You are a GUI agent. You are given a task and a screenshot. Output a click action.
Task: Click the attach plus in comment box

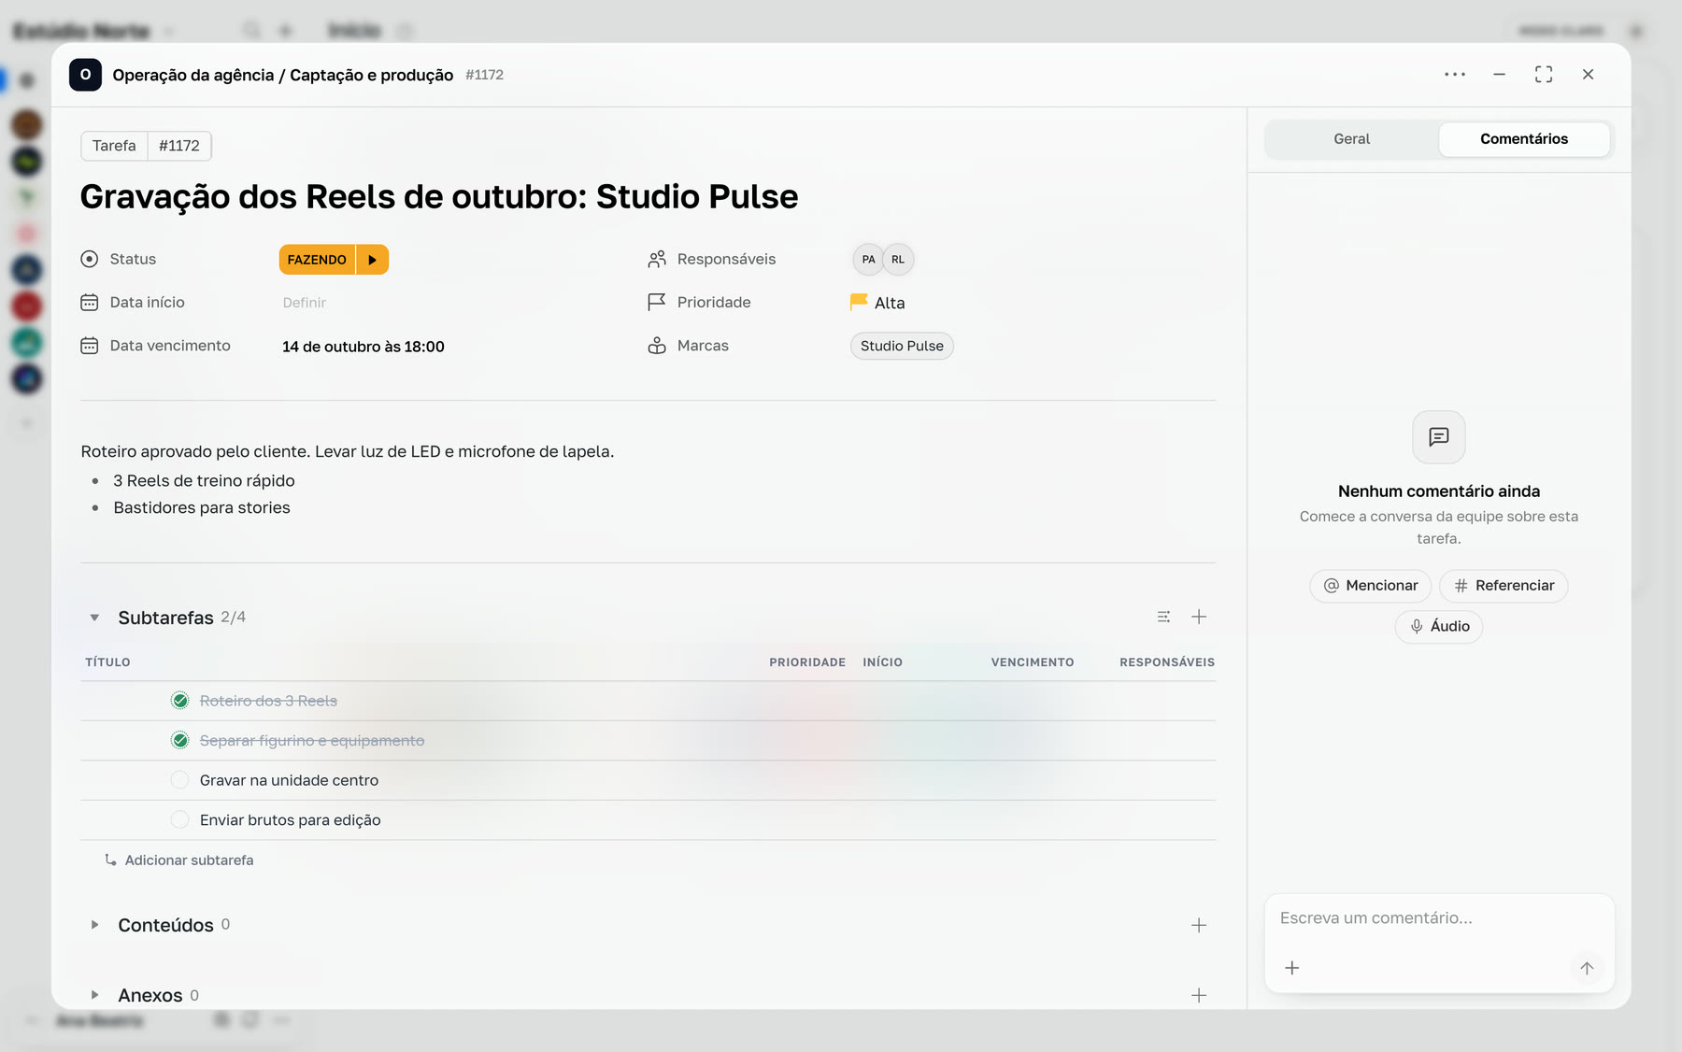[x=1292, y=968]
